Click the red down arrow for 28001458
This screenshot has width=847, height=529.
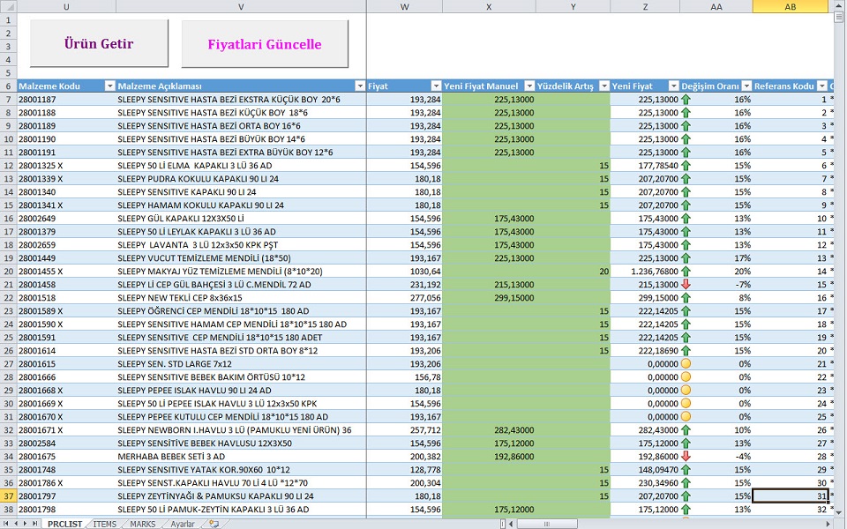point(686,285)
